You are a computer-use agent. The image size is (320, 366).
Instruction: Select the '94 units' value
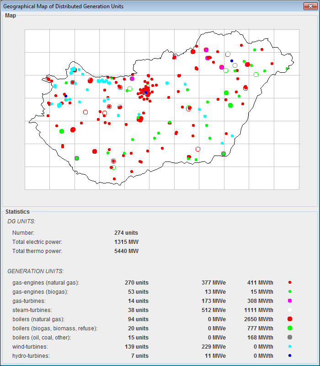pyautogui.click(x=138, y=319)
